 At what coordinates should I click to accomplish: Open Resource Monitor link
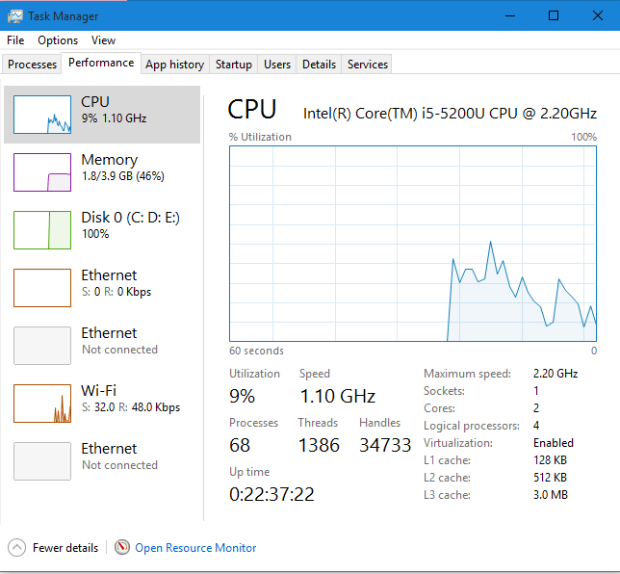(195, 548)
